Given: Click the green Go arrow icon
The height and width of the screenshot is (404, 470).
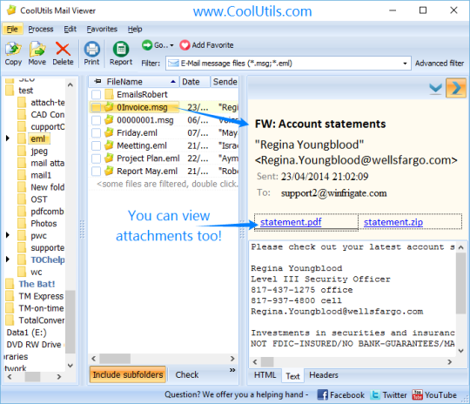Looking at the screenshot, I should pos(147,45).
